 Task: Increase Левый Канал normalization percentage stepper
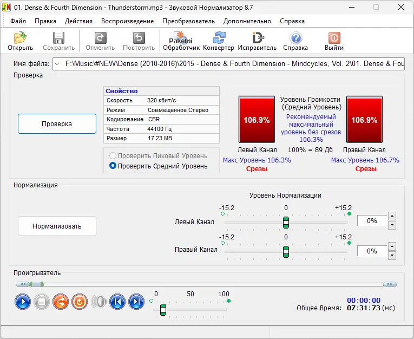(392, 216)
